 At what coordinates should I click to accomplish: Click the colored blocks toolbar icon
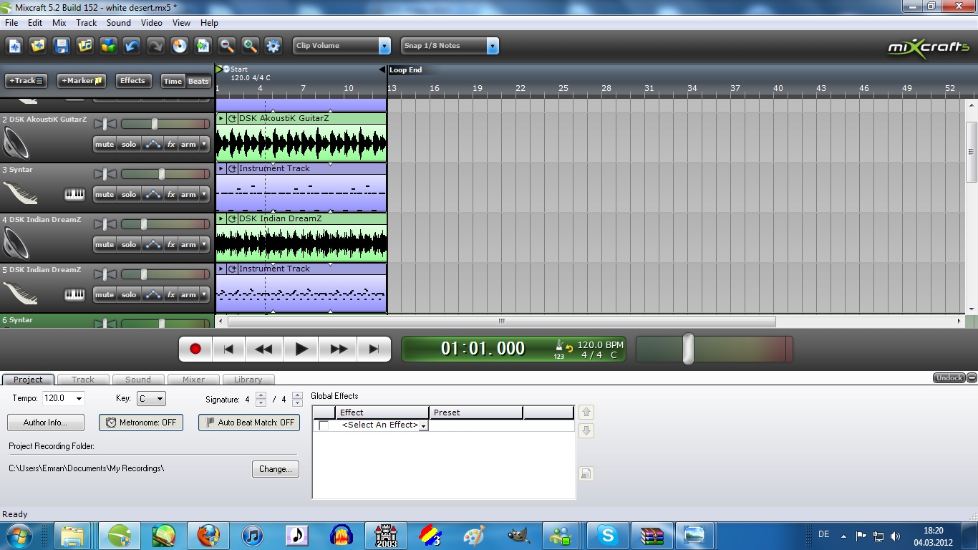(109, 46)
